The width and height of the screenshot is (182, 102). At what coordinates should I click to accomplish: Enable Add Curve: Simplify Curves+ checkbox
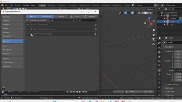(x=31, y=29)
